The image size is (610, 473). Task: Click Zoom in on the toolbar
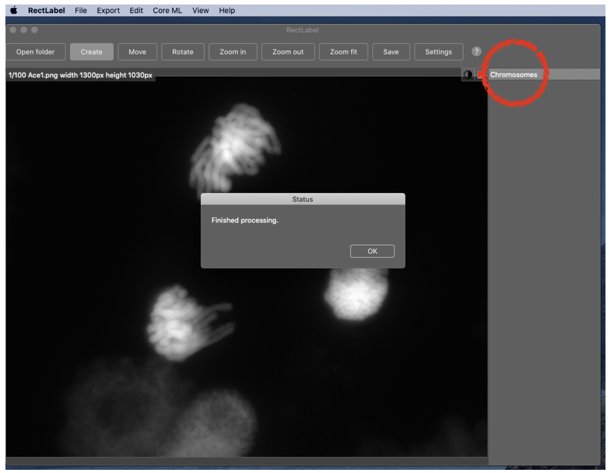coord(233,52)
